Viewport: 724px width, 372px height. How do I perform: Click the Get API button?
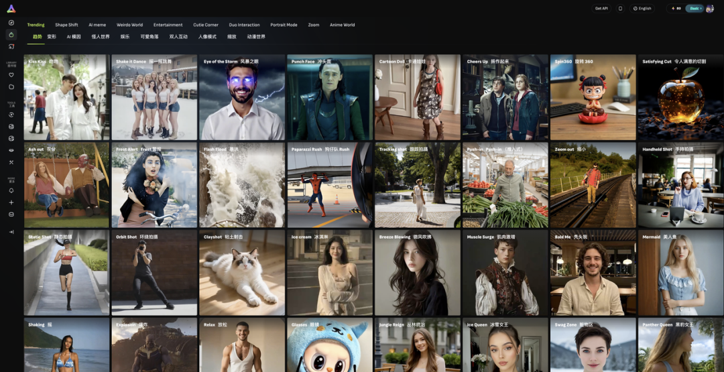coord(601,8)
